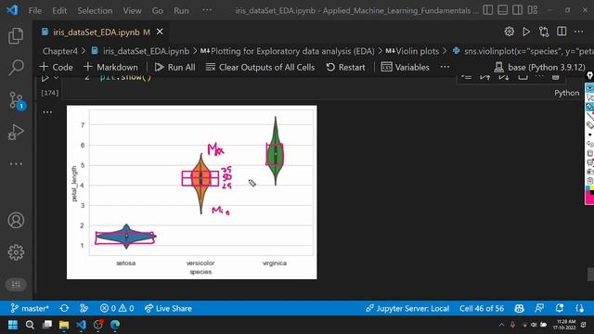Add a new Code cell
Image resolution: width=594 pixels, height=334 pixels.
[x=56, y=67]
